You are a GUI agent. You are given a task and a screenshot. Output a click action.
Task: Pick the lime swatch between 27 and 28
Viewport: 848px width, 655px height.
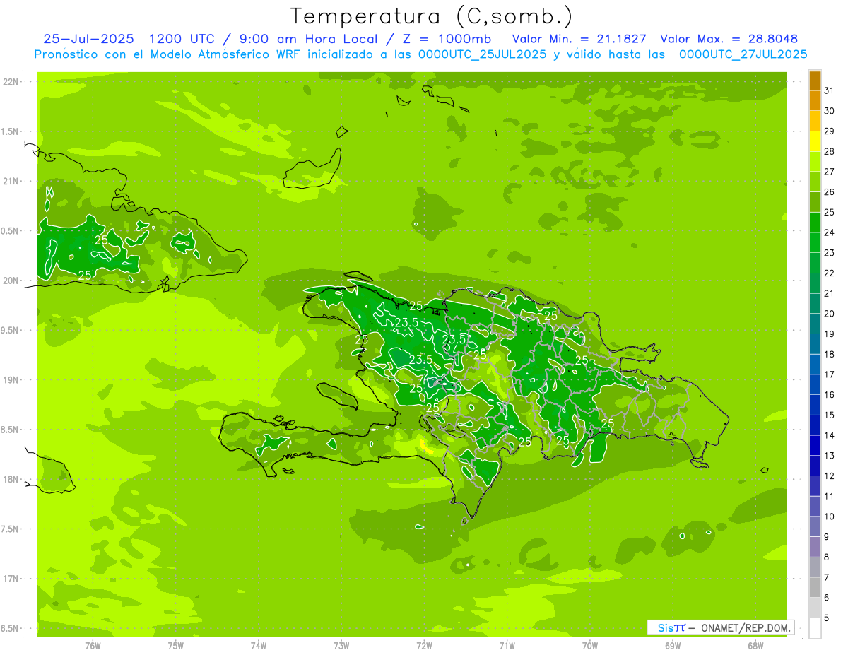pos(815,162)
